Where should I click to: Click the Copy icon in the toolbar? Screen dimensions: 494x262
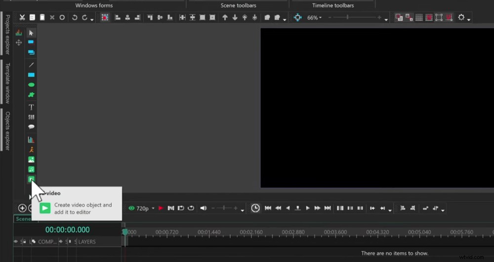click(33, 18)
